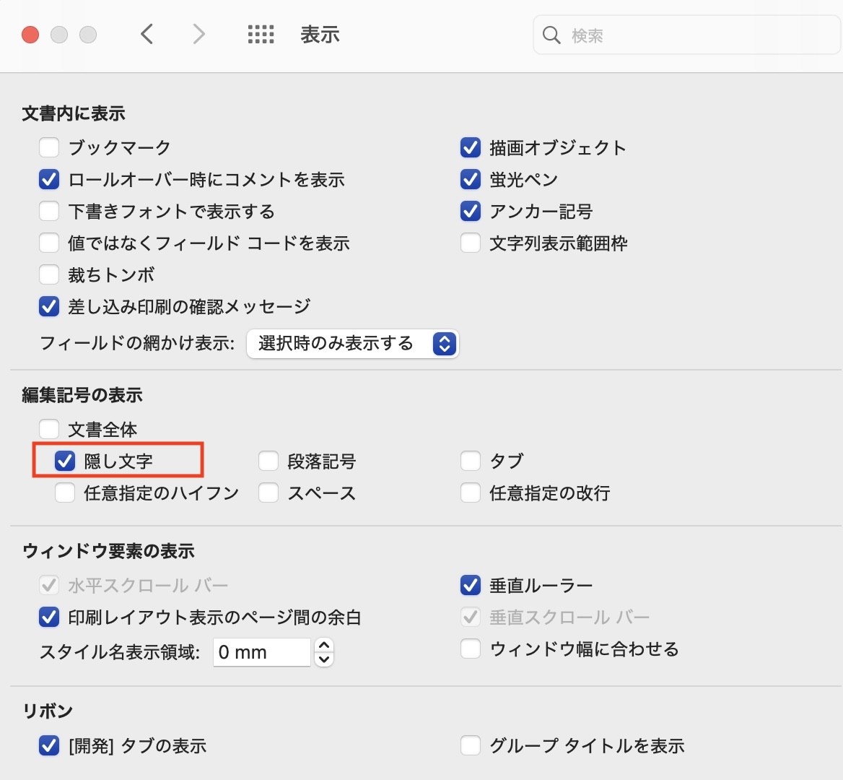Uncheck 蛍光ペン option
Screen dimensions: 843x780
tap(471, 179)
